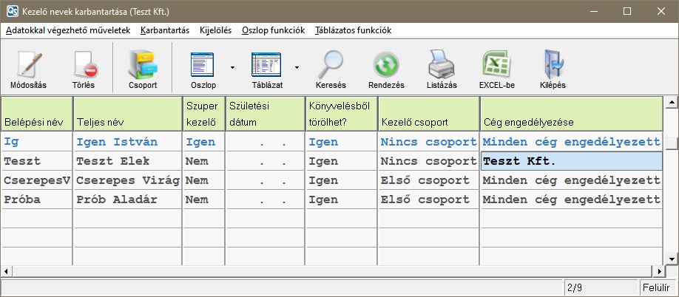Open the Csoport group tool
This screenshot has width=679, height=297.
click(x=143, y=65)
